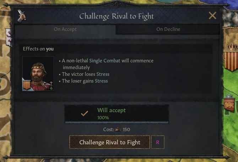Select the ruler's character portrait
Screen dimensions: 238x162
(38, 74)
